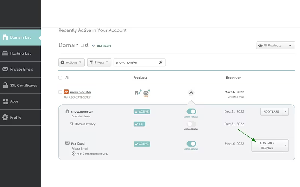Image resolution: width=300 pixels, height=187 pixels.
Task: Click ACTIVE badge for snow.monster domain
Action: (142, 111)
